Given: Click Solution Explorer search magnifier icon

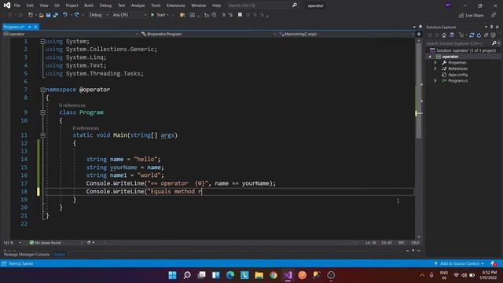Looking at the screenshot, I should click(x=494, y=43).
